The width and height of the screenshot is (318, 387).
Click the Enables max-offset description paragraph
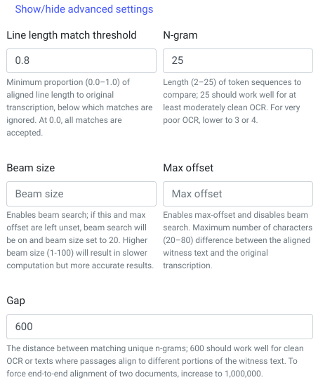(x=237, y=240)
